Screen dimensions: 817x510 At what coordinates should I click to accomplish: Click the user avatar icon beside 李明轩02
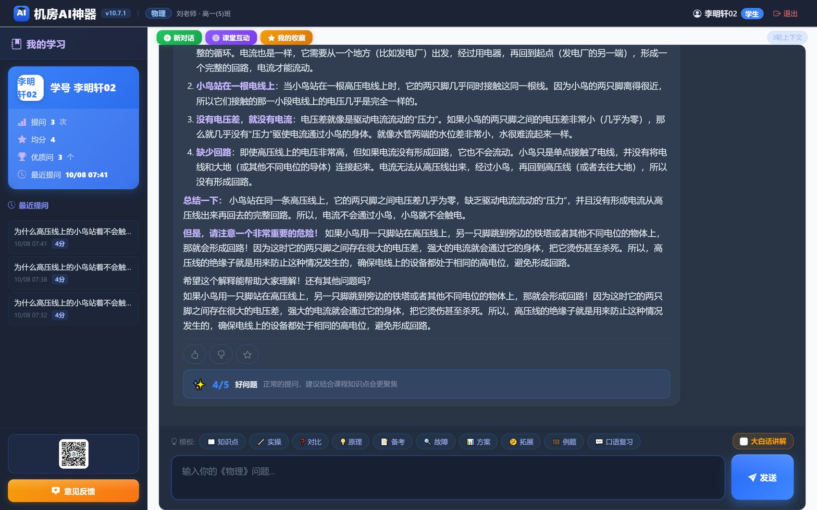coord(697,13)
